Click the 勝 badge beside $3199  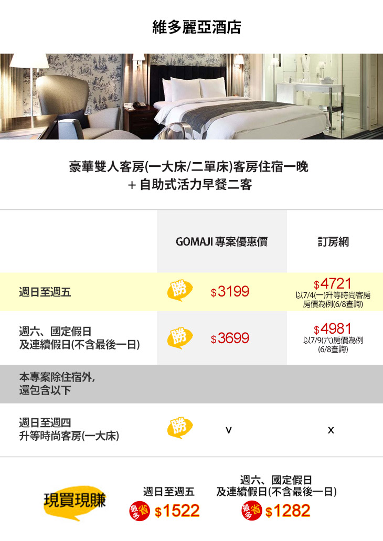(179, 291)
